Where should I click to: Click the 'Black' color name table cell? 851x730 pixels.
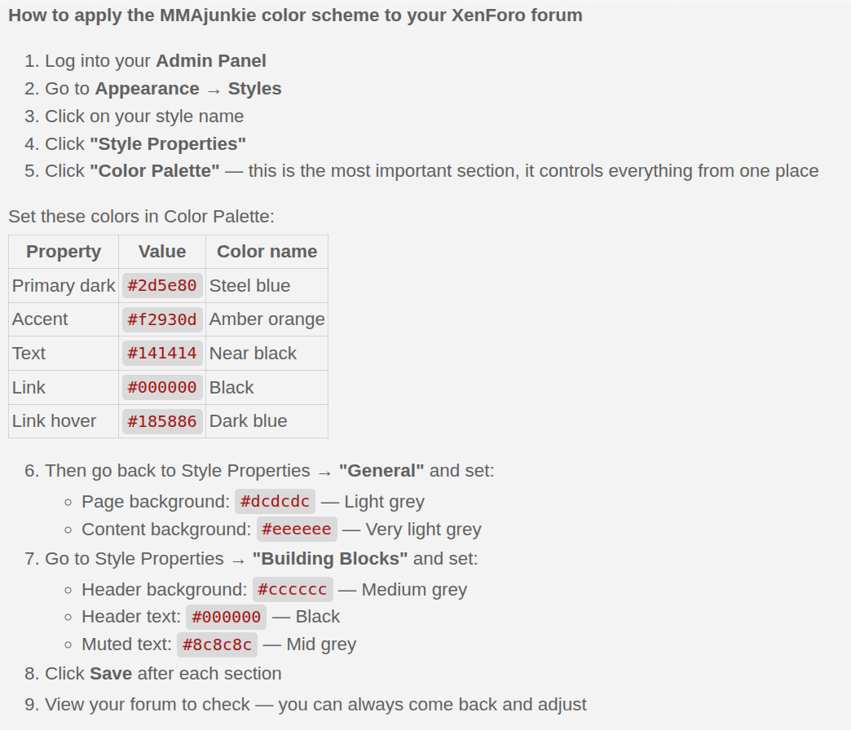(267, 388)
